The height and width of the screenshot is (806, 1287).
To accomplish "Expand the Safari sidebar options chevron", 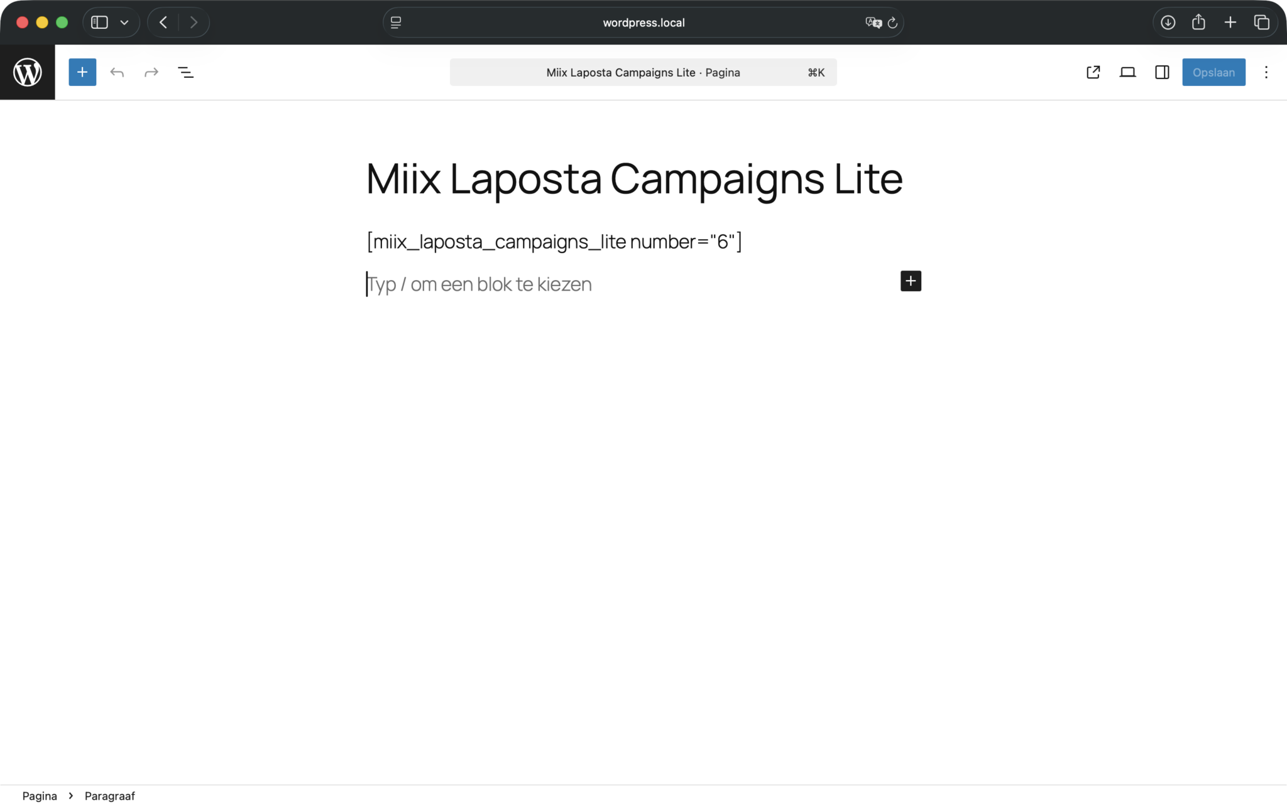I will (124, 23).
